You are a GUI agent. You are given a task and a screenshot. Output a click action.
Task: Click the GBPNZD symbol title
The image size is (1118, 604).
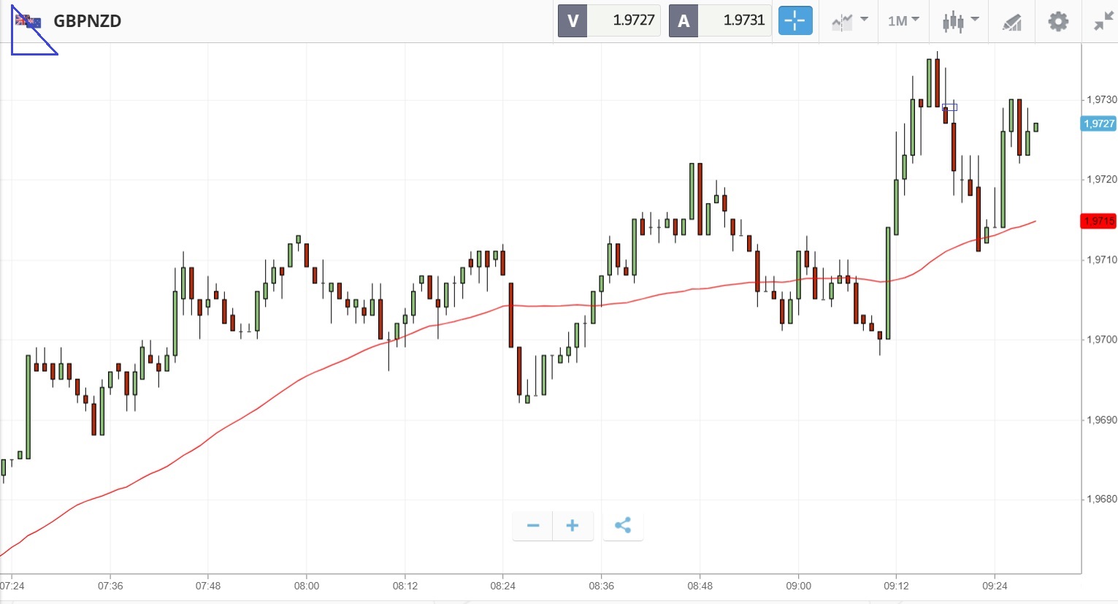(88, 21)
